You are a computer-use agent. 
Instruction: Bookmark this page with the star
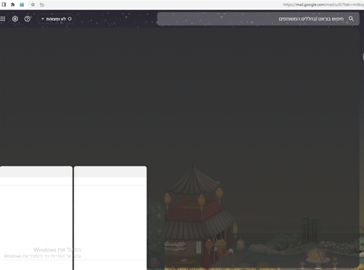point(33,4)
